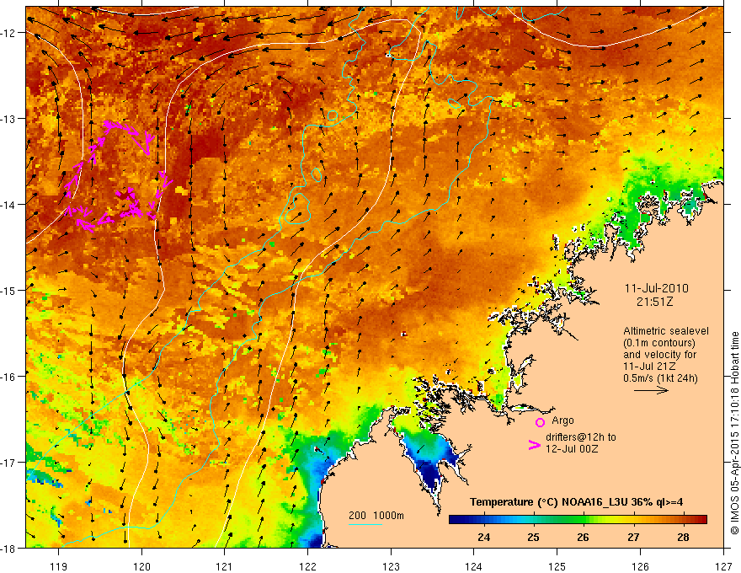Click the black velocity scale arrow in legend
The width and height of the screenshot is (741, 573).
tap(651, 390)
